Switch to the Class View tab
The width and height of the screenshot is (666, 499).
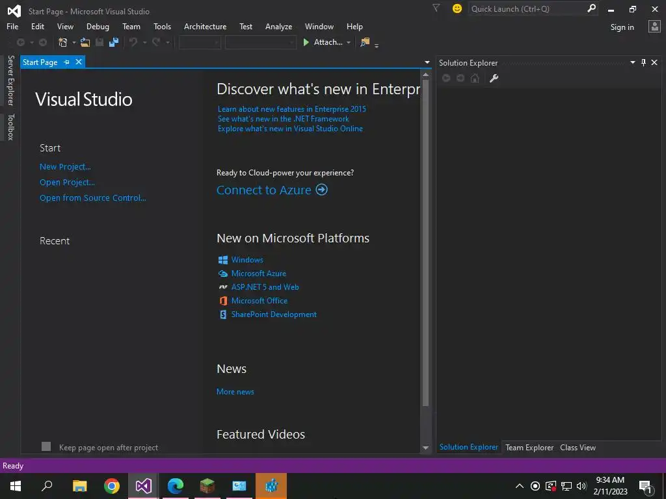[x=578, y=447]
